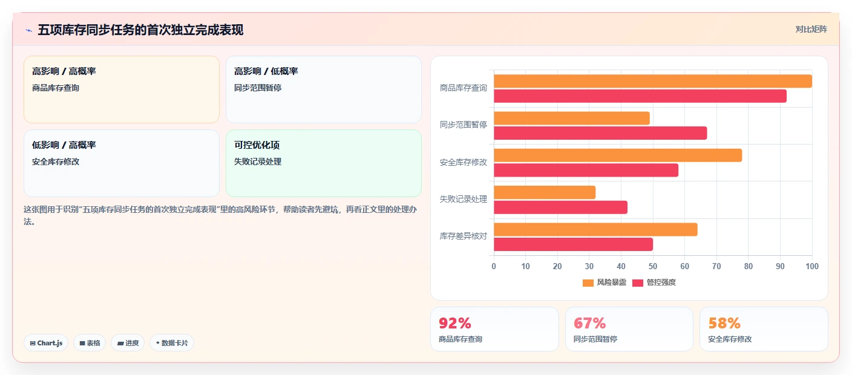852x375 pixels.
Task: Open the 67% 同步范围暂停 stat card
Action: pos(629,329)
